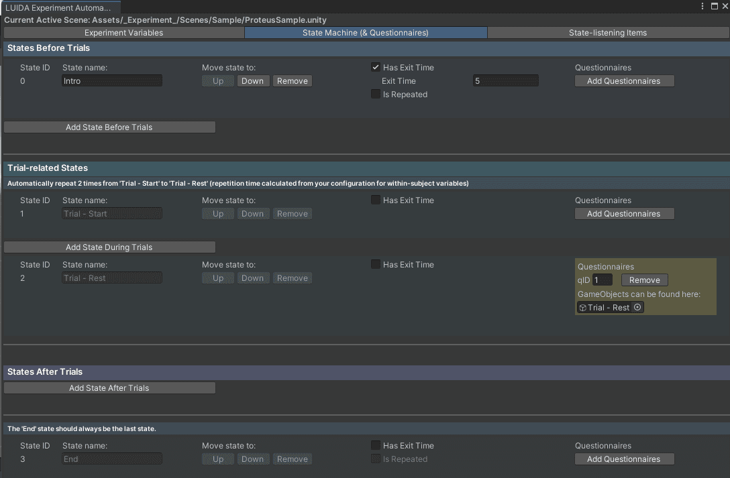
Task: Click the Up button for Trial - Rest state
Action: click(x=218, y=278)
